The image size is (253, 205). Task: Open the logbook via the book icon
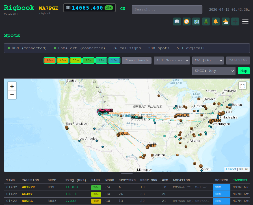pos(177,21)
